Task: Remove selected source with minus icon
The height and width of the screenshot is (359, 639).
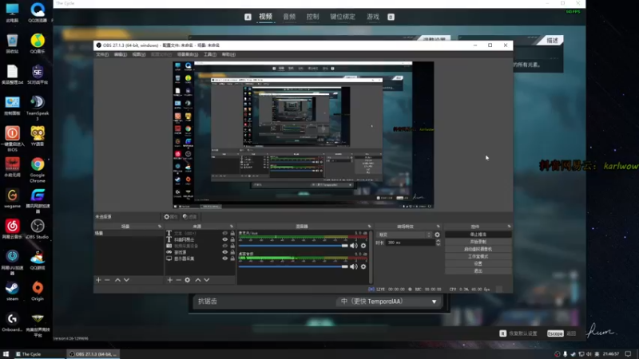Action: [178, 280]
